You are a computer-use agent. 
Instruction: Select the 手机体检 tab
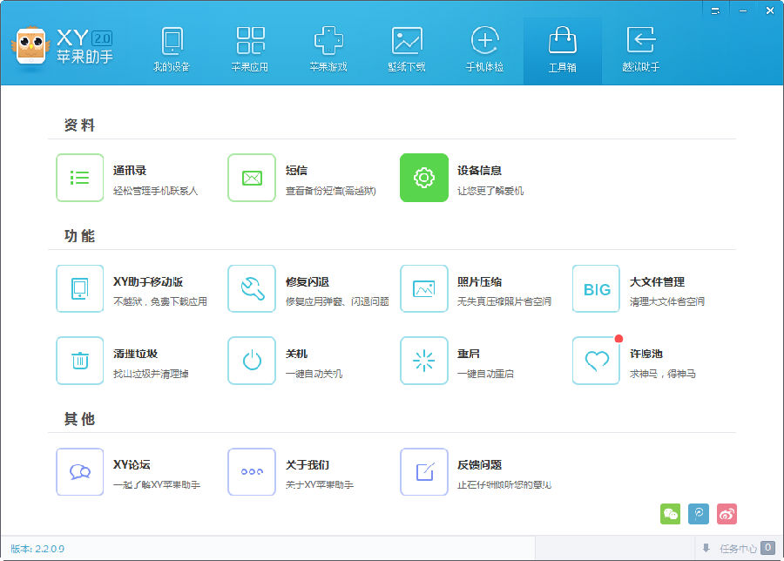pyautogui.click(x=484, y=50)
